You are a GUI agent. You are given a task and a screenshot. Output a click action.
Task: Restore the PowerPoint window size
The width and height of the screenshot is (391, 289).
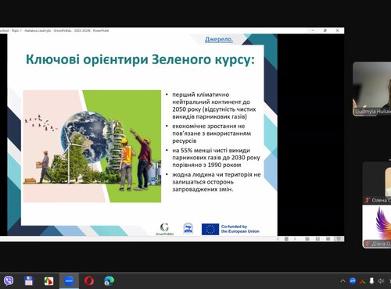[x=325, y=30]
